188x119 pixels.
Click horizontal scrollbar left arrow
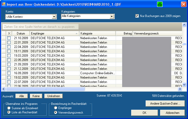coord(3,89)
